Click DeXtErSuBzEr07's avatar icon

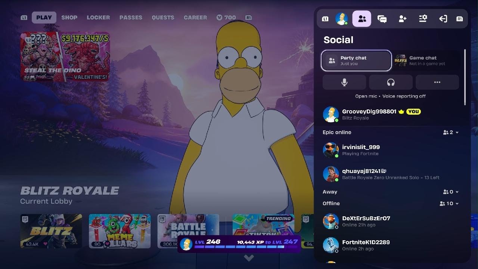[330, 221]
